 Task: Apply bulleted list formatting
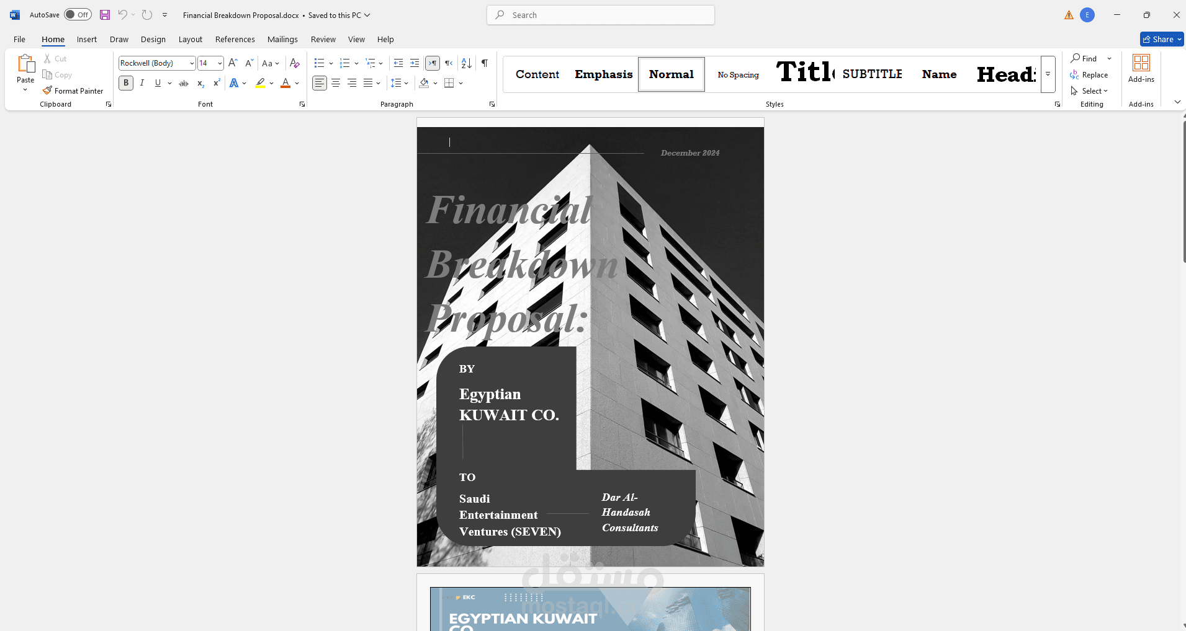click(x=319, y=63)
